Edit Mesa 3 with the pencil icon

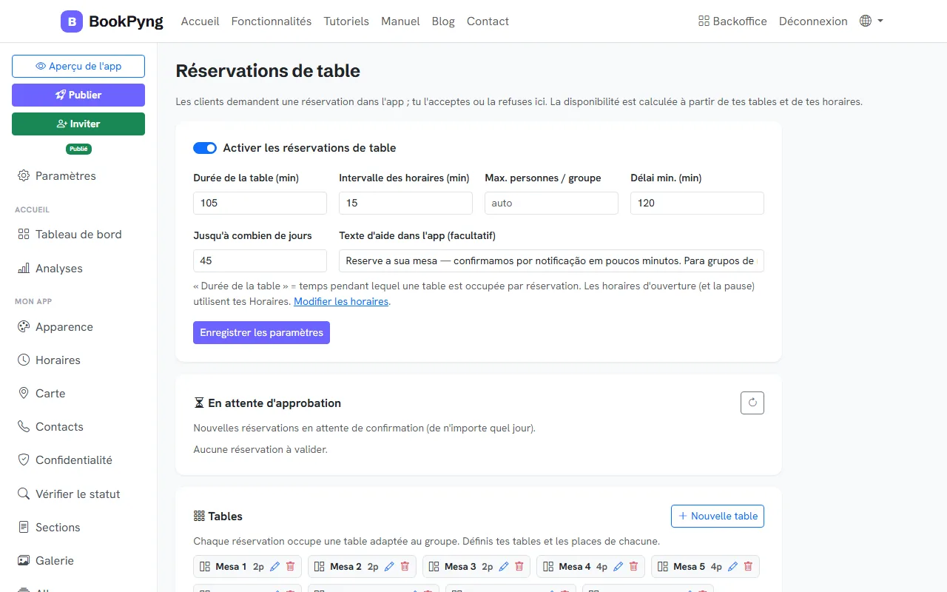504,566
